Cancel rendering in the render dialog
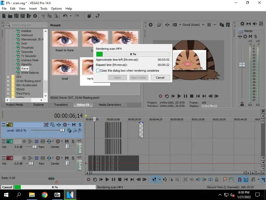 (x=160, y=78)
